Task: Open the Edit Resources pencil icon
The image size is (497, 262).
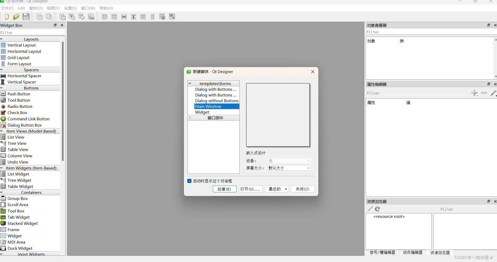Action: (x=369, y=209)
